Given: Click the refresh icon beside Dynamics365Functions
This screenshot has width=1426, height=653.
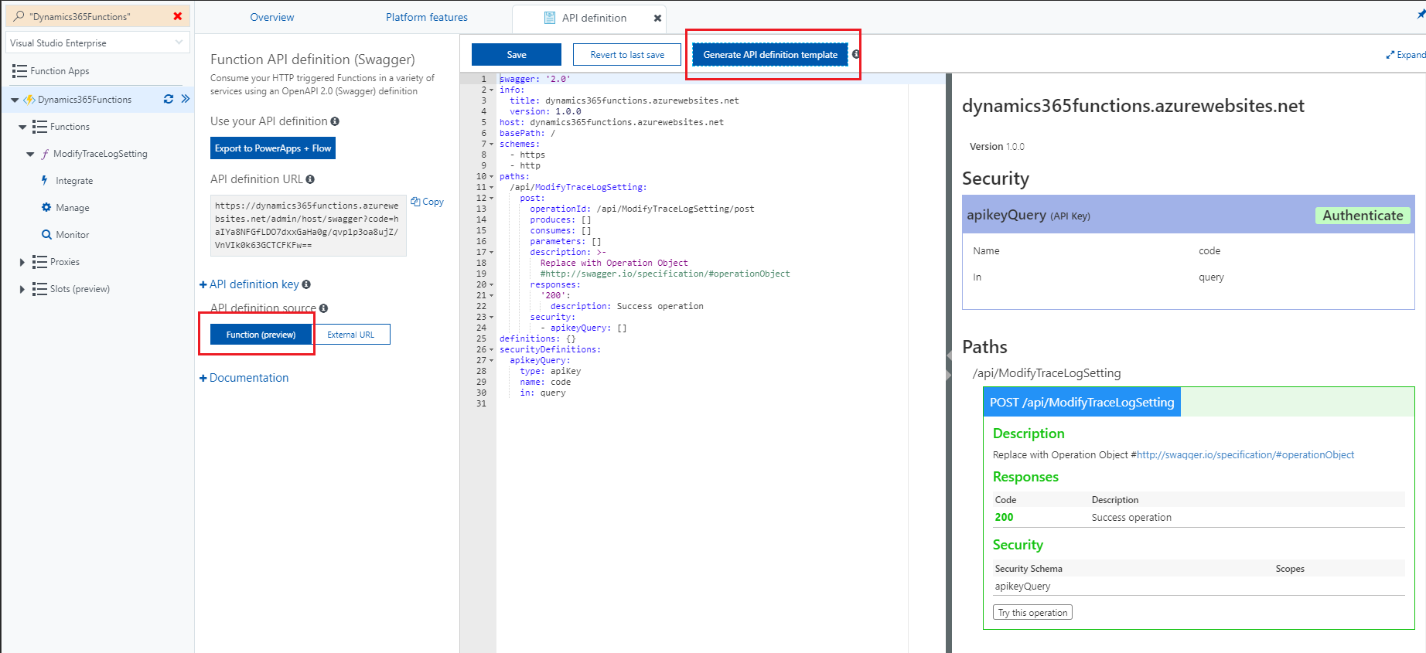Looking at the screenshot, I should tap(169, 99).
